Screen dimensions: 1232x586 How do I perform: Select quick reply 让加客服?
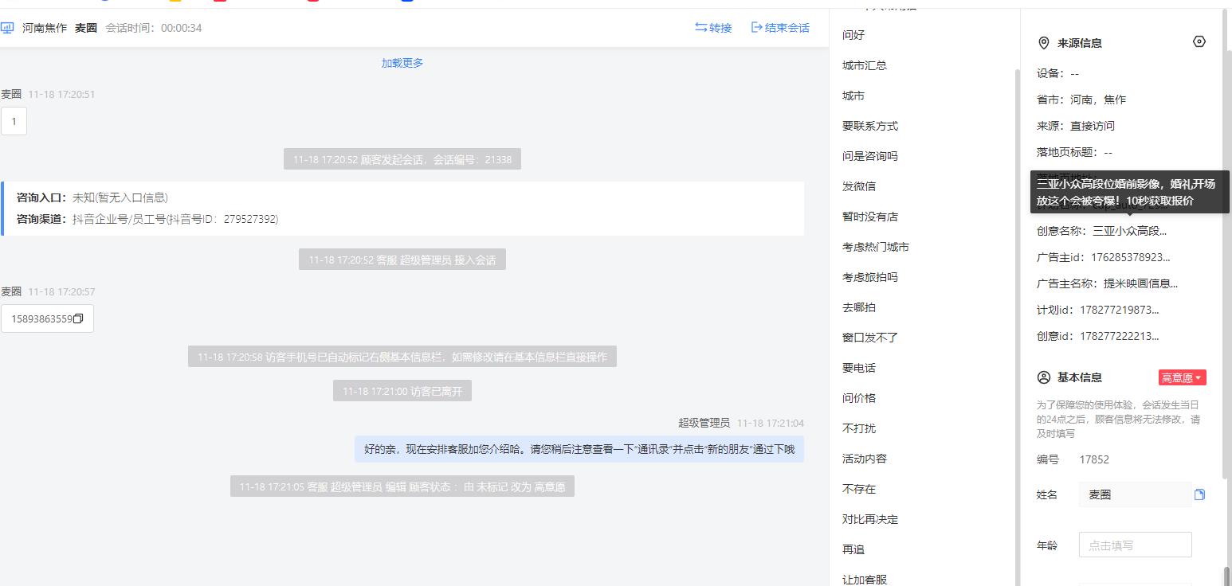pos(865,580)
